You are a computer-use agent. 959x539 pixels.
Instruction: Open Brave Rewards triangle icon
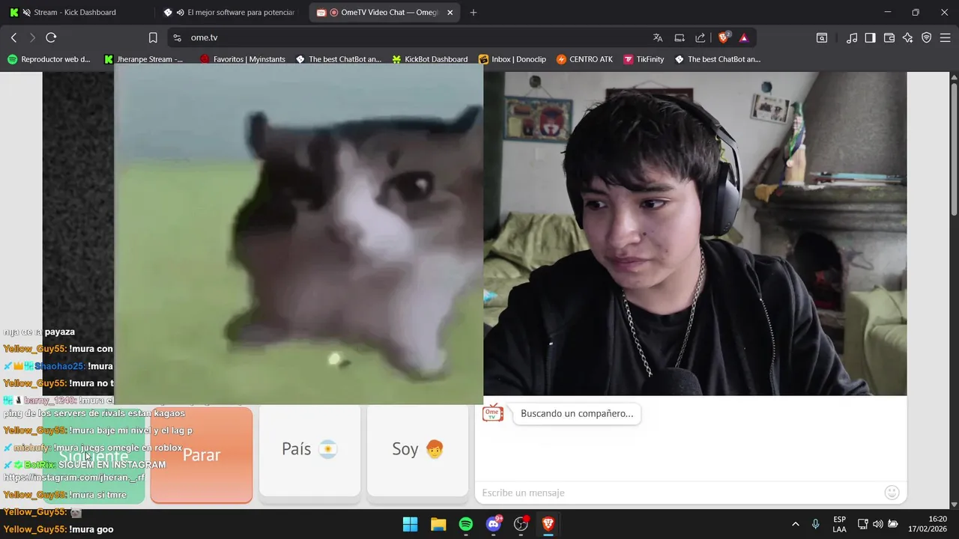[x=744, y=37]
